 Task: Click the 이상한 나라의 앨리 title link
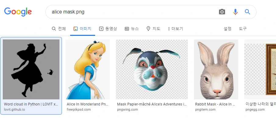click(261, 104)
